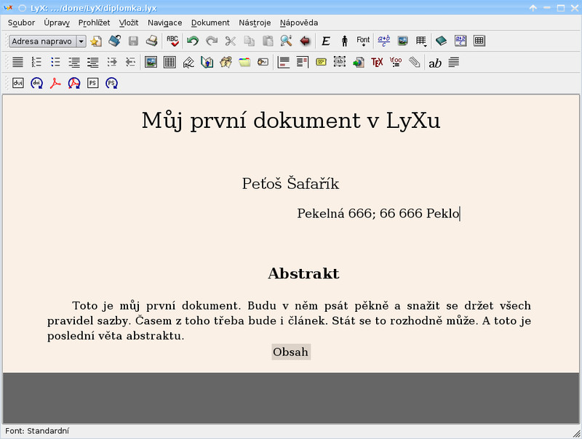The width and height of the screenshot is (582, 439).
Task: Open the Prohlížet menu
Action: point(94,23)
